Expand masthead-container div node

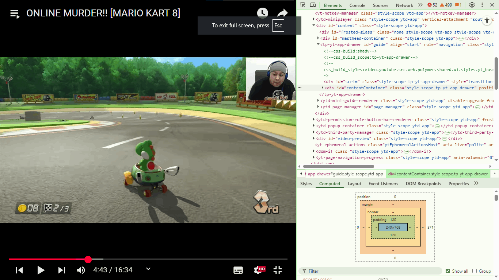pos(319,38)
